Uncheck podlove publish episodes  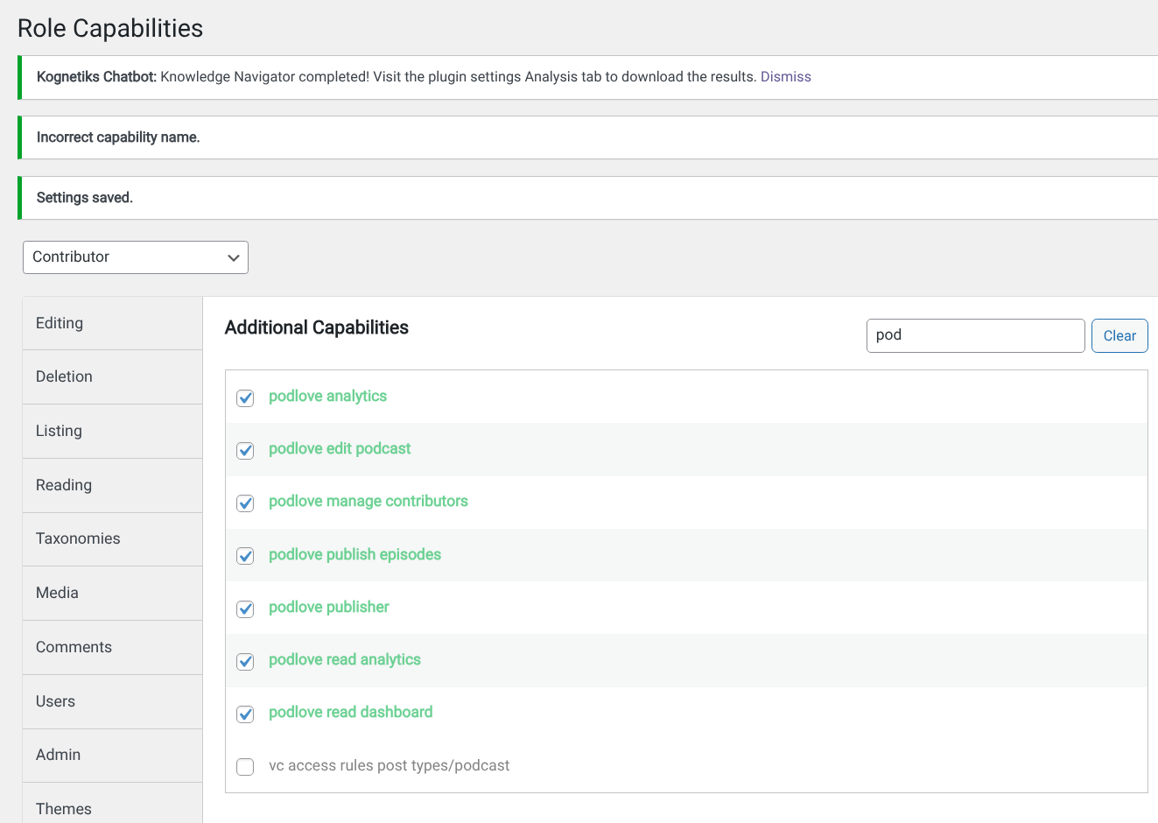click(245, 556)
